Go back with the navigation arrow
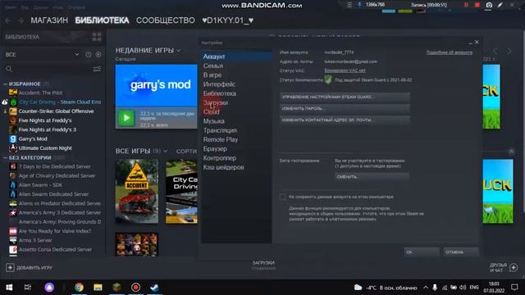The image size is (525, 295). tap(8, 20)
